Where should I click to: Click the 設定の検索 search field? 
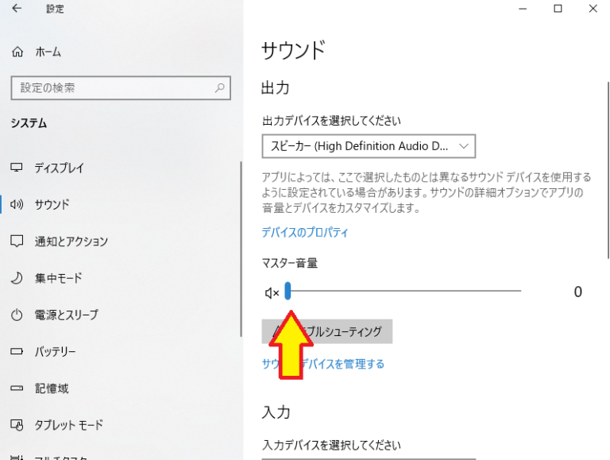point(111,88)
